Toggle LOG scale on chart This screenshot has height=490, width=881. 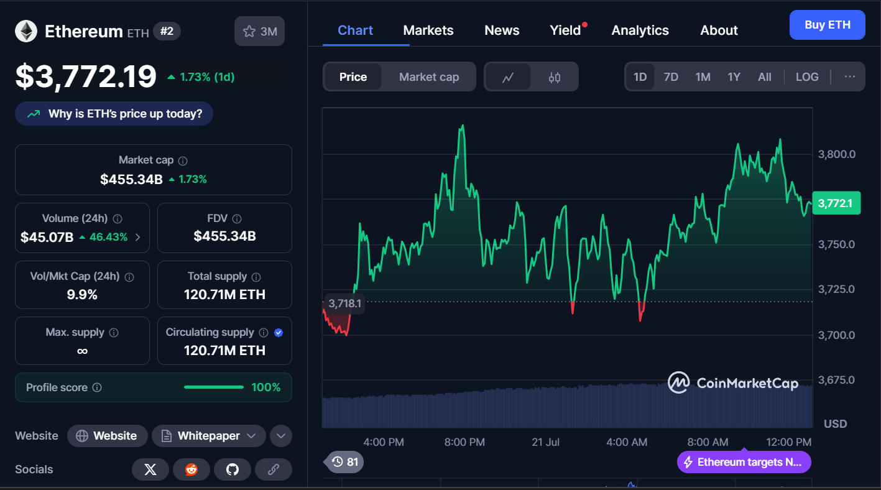coord(807,77)
